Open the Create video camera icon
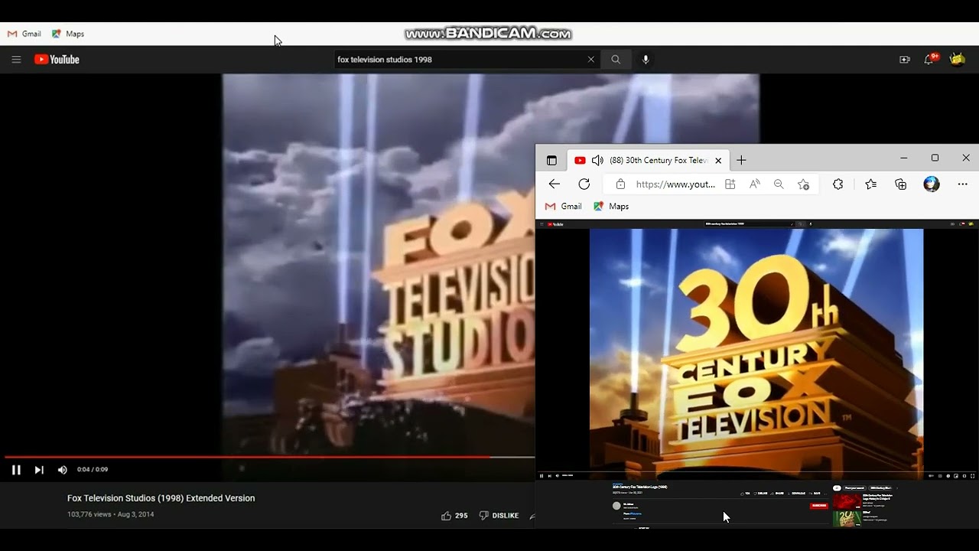The width and height of the screenshot is (979, 551). pyautogui.click(x=905, y=60)
